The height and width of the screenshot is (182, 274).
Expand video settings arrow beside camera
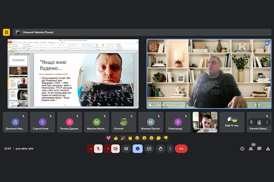[108, 149]
